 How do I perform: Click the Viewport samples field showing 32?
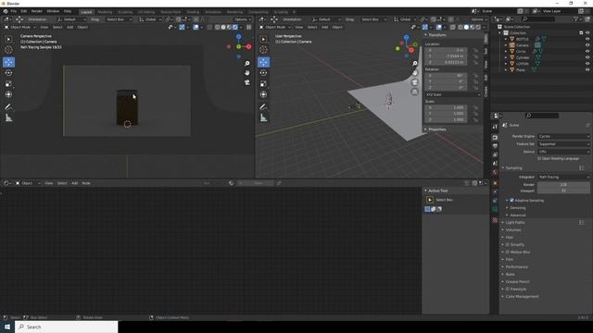[563, 191]
